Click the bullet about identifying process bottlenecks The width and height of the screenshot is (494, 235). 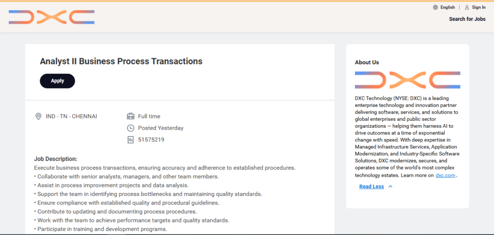click(x=148, y=194)
